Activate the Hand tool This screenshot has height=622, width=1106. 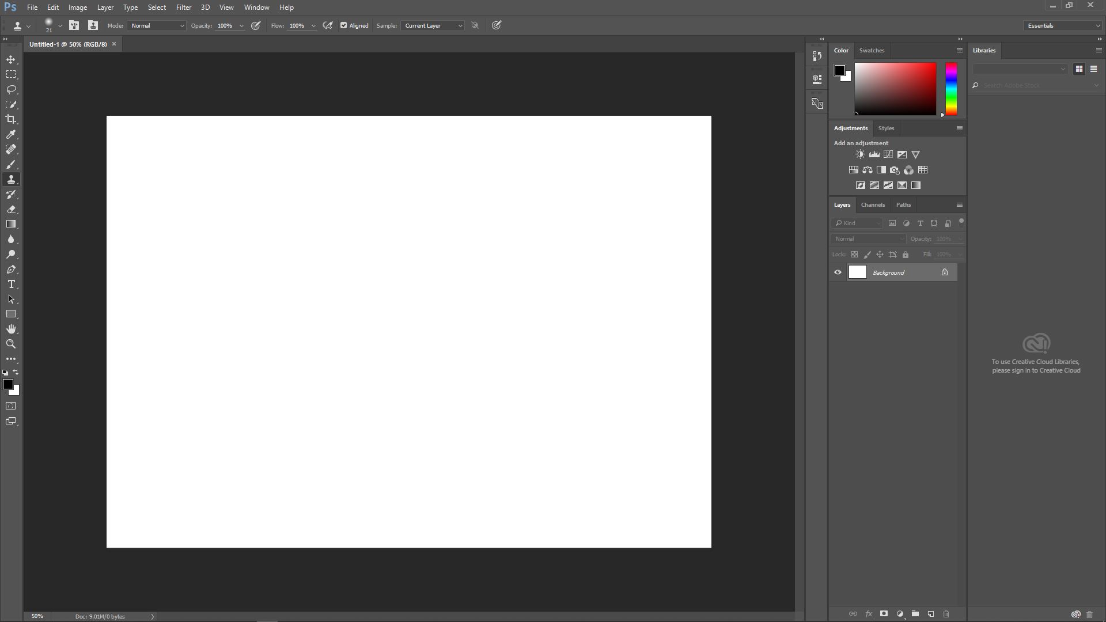click(11, 329)
